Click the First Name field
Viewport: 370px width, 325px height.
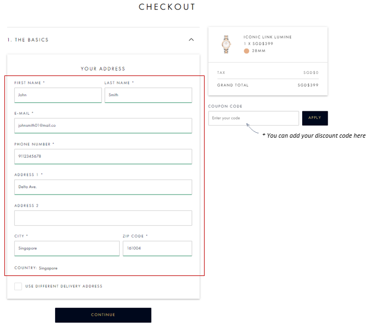[x=58, y=95]
